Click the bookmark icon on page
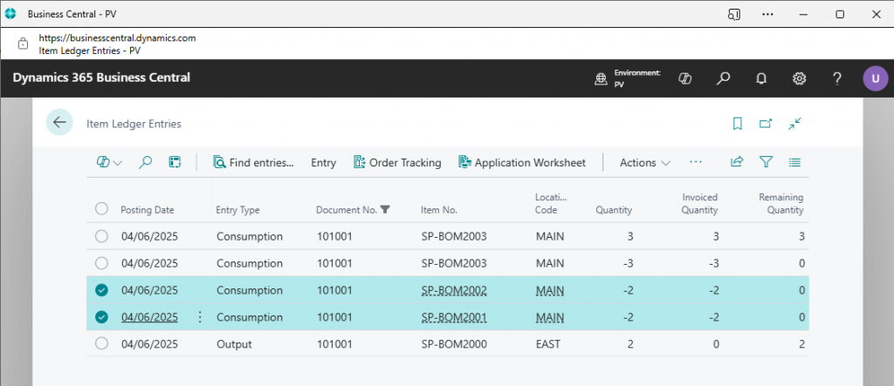894x386 pixels. pos(737,124)
